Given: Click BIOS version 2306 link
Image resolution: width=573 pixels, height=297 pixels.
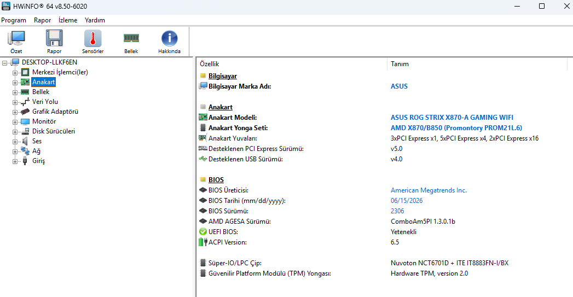Looking at the screenshot, I should pyautogui.click(x=397, y=211).
